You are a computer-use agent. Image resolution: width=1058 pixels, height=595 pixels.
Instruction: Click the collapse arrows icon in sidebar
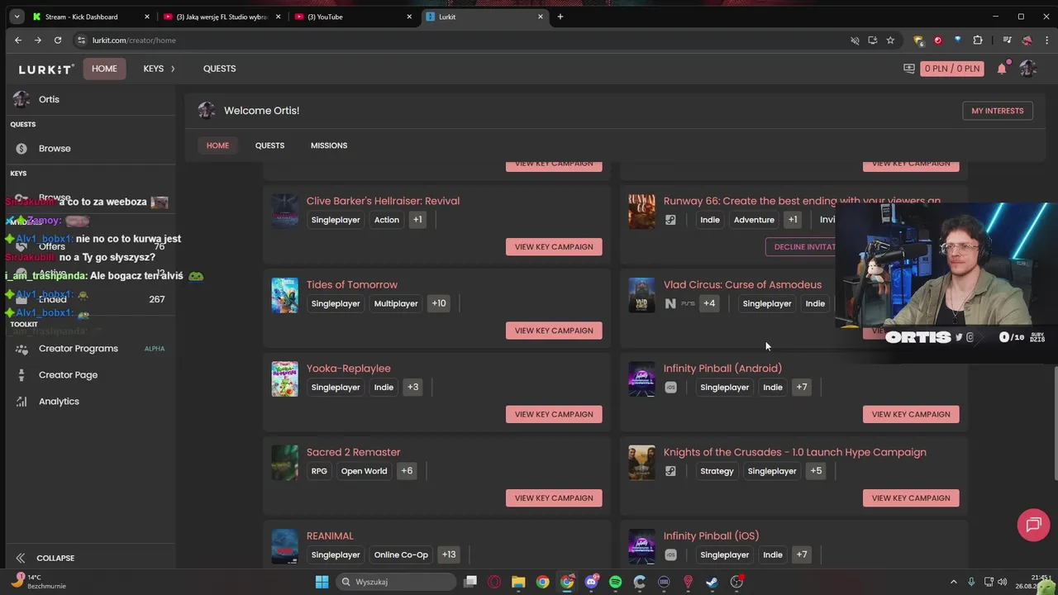coord(21,558)
